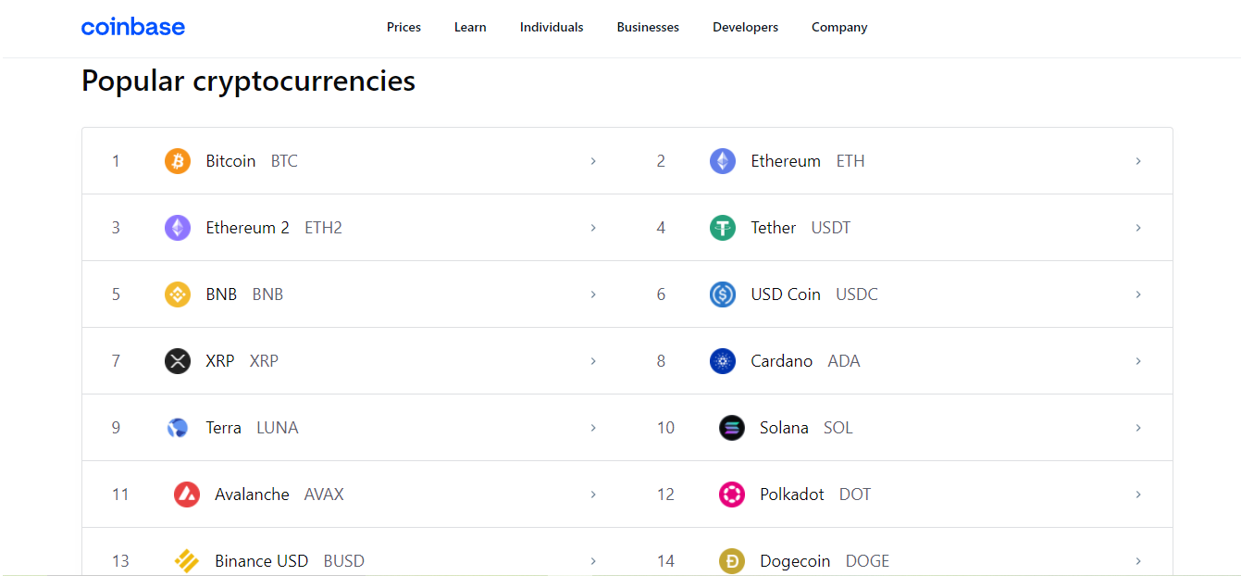Click the DOGE ticker text
The image size is (1241, 576).
(x=867, y=561)
